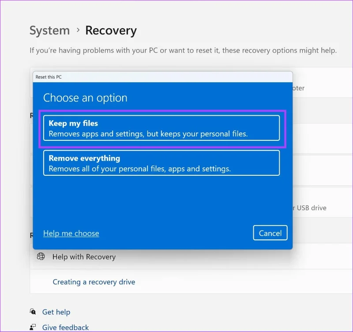Image resolution: width=353 pixels, height=332 pixels.
Task: Click the recovery options description text
Action: point(183,50)
